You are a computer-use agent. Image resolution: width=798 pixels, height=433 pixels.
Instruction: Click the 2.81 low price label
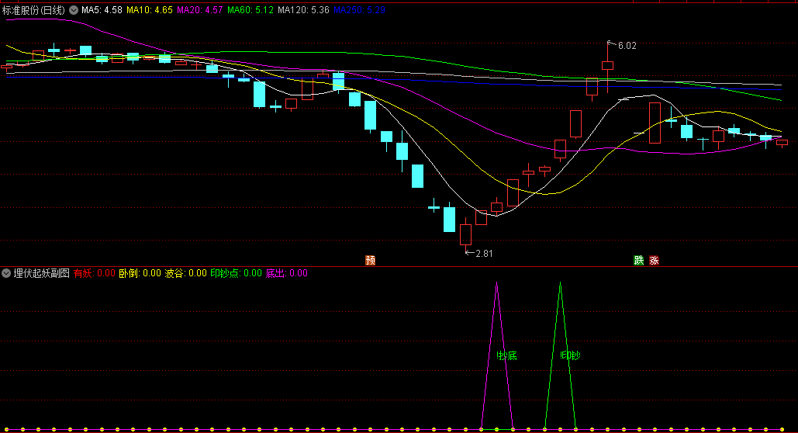click(484, 253)
